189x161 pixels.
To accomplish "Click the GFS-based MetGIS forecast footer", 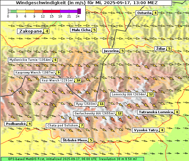I will [72, 159].
